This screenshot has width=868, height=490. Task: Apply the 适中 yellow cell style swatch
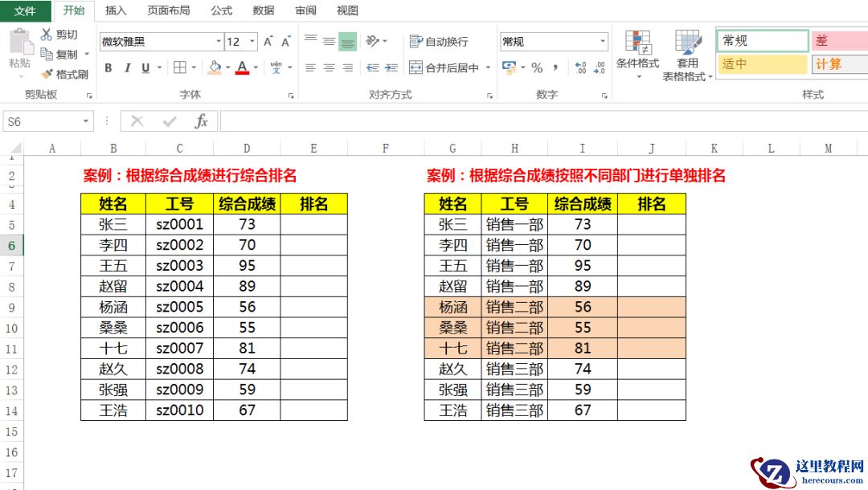point(760,64)
